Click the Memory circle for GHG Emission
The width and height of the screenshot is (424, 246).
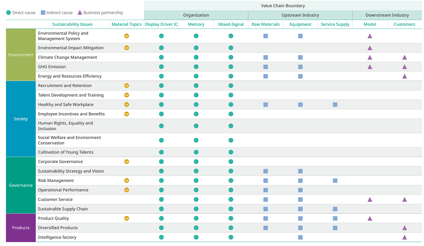(196, 67)
